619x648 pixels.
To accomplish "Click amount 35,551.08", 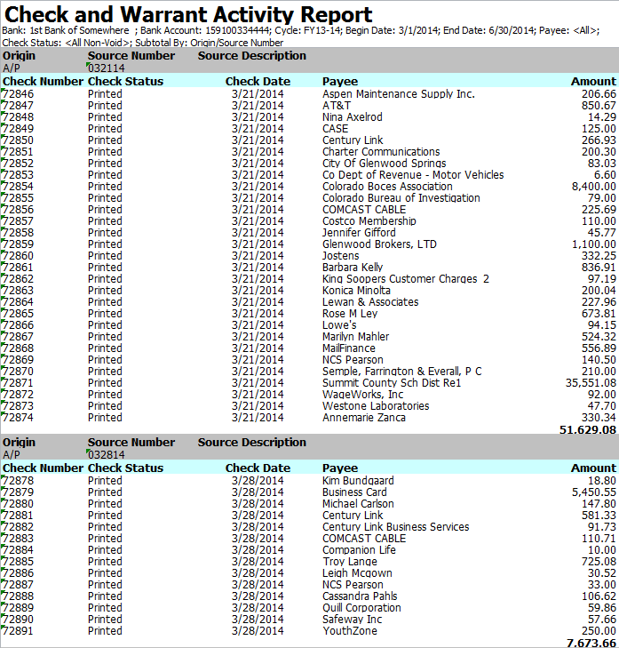I will click(x=591, y=383).
